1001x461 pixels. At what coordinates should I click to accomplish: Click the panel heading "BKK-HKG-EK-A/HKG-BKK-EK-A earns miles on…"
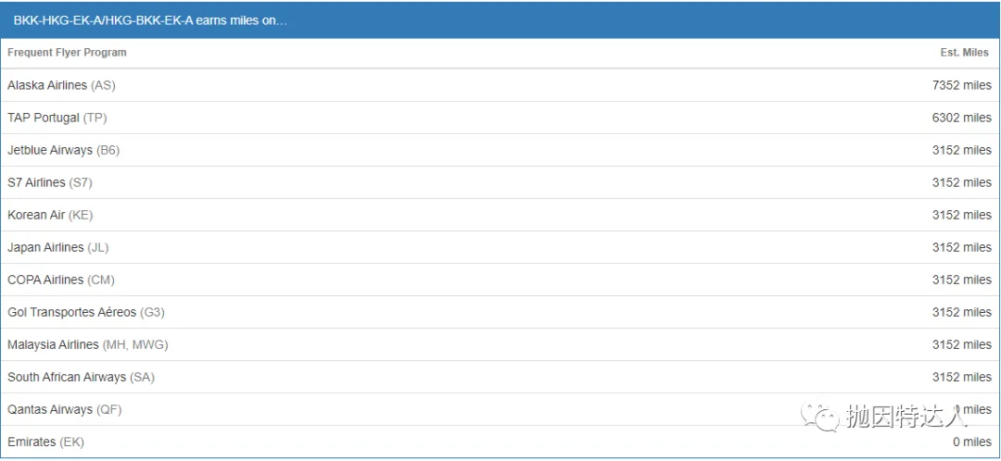pyautogui.click(x=150, y=20)
